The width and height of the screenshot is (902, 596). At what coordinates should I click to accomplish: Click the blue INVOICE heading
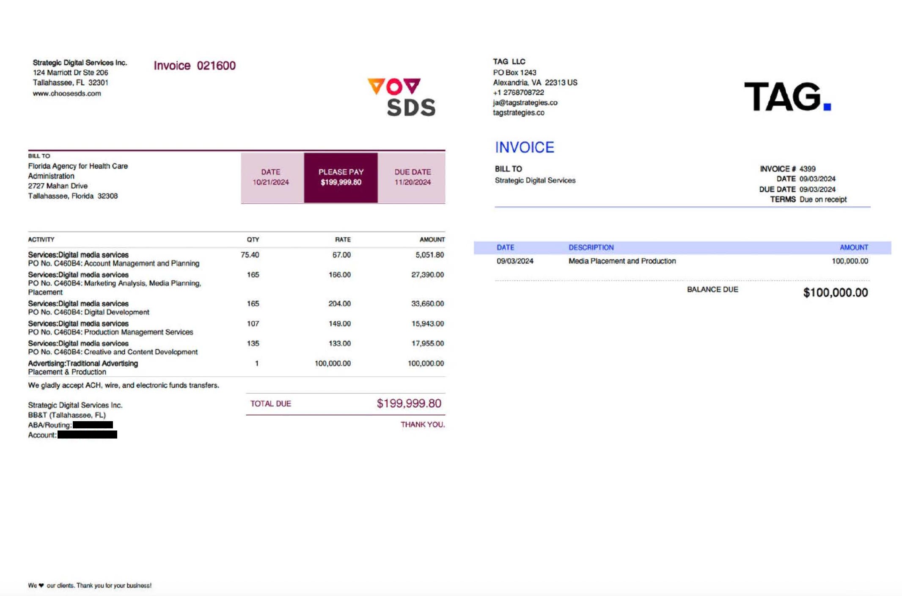[524, 147]
